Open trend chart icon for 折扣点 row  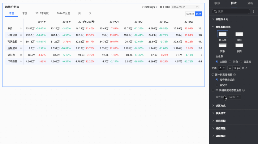(x=21, y=55)
